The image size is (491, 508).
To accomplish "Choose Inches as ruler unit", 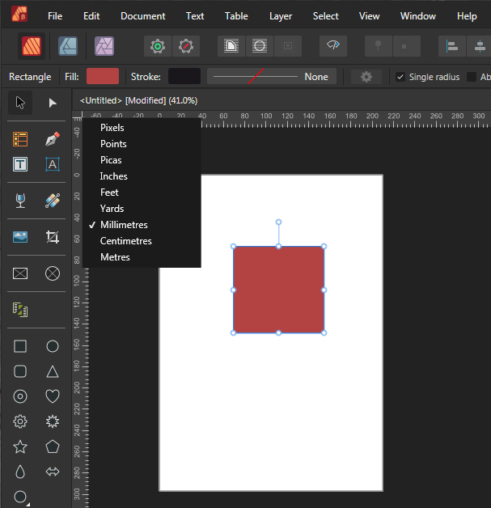I will click(142, 176).
